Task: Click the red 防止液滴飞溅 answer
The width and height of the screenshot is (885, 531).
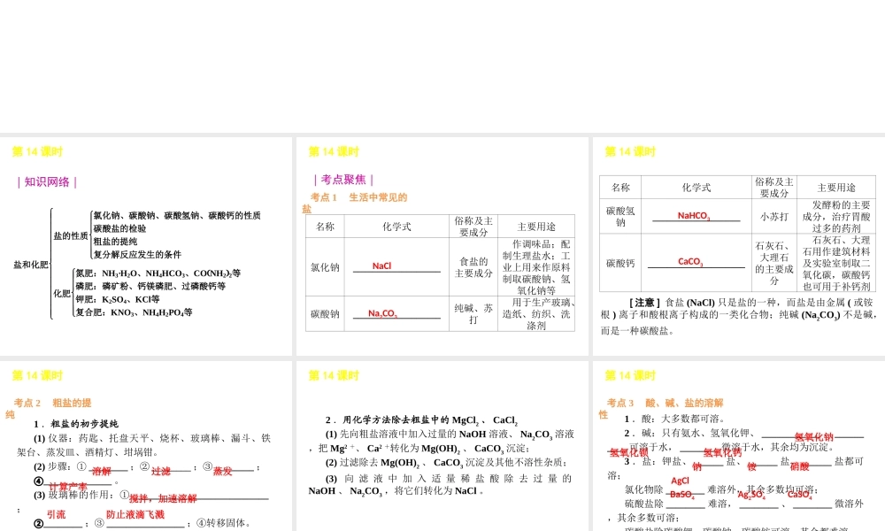Action: [135, 514]
